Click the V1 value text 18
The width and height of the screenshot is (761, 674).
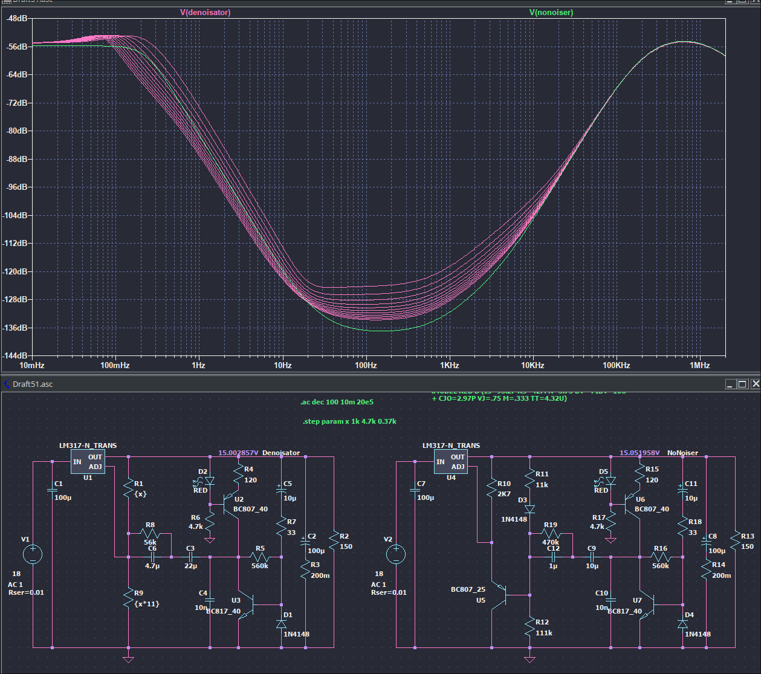(16, 574)
